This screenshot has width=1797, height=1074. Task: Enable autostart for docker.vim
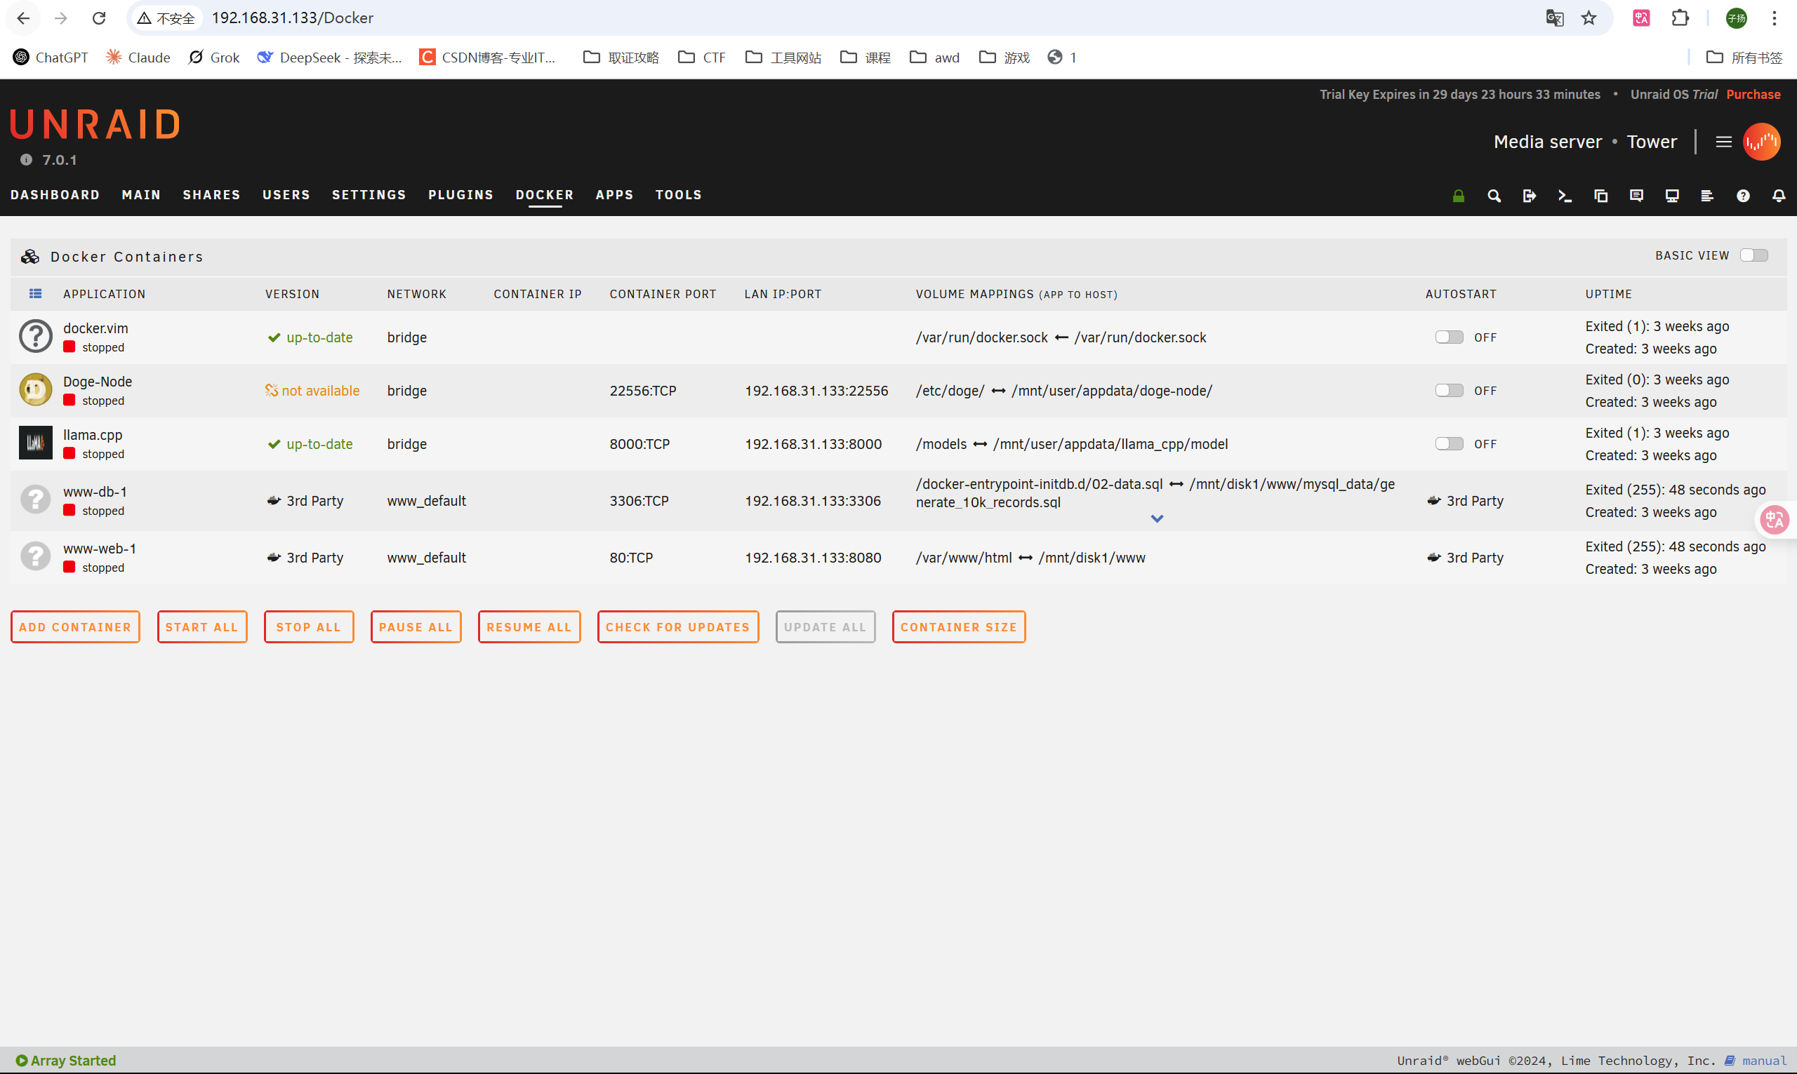(x=1450, y=337)
